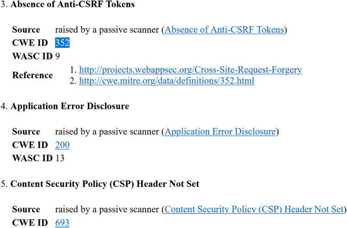Click the WASC ID value 9
Viewport: 347px width, 228px height.
click(x=57, y=57)
